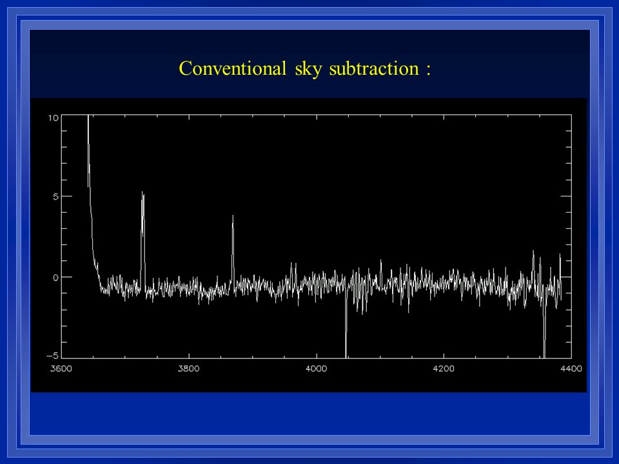Click the y-axis label "0"
The height and width of the screenshot is (464, 619).
pyautogui.click(x=55, y=277)
